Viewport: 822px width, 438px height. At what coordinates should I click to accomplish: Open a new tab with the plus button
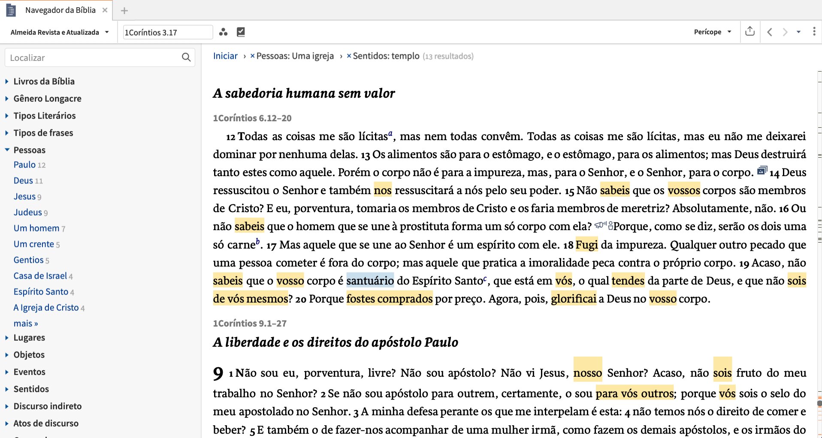click(124, 11)
